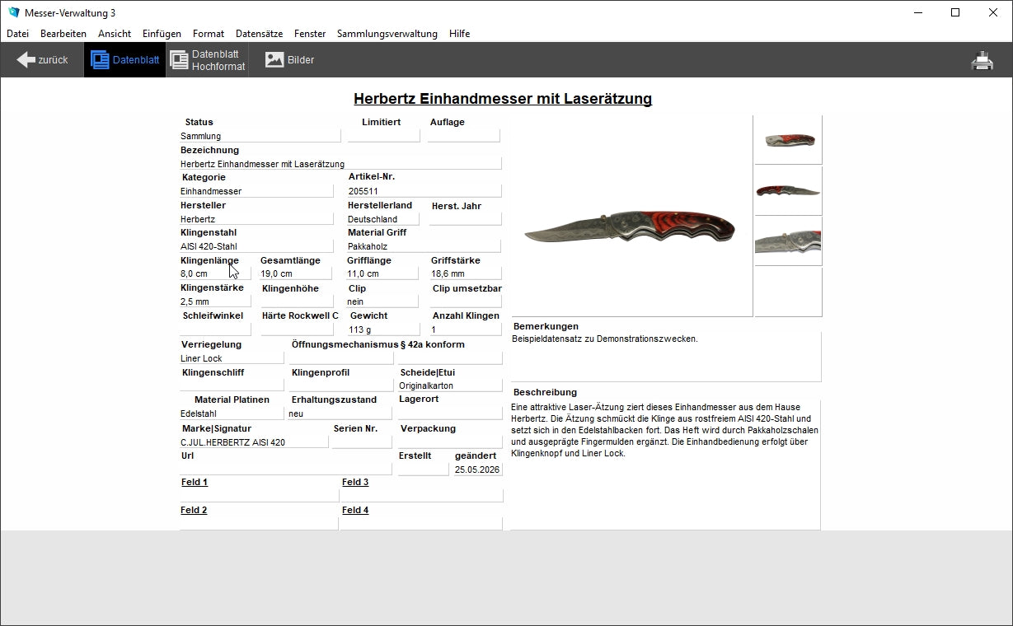The image size is (1013, 626).
Task: Click the Herst. Jahr field
Action: pyautogui.click(x=466, y=219)
